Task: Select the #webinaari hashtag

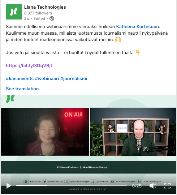Action: (47, 79)
